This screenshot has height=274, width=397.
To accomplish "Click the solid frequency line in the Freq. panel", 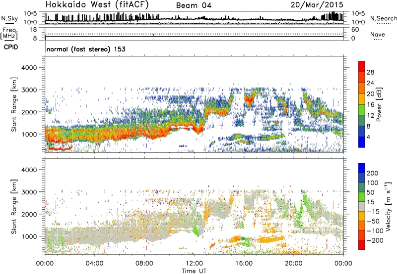I will pyautogui.click(x=194, y=37).
